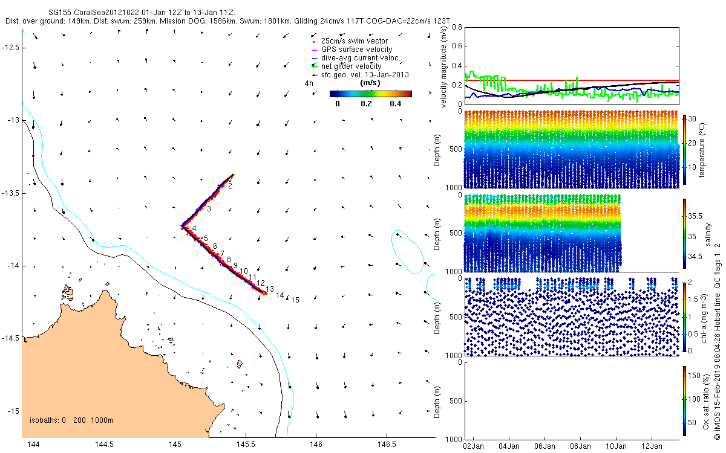Click the 'velocity magnitude (m/s)' axis label
Screen dimensions: 726x453
(444, 66)
